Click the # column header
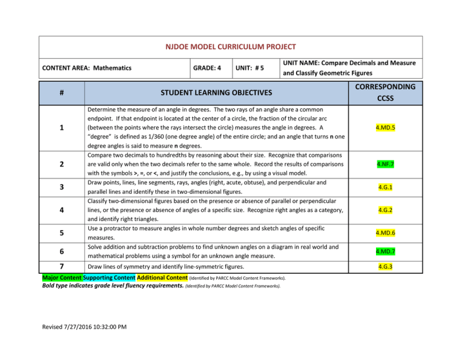Image resolution: width=465 pixels, height=359 pixels. click(62, 93)
